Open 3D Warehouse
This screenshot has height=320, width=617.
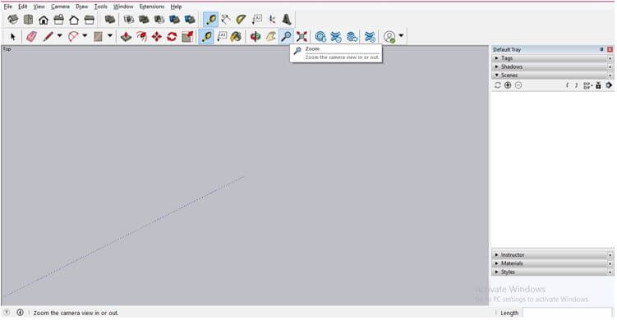[x=320, y=37]
